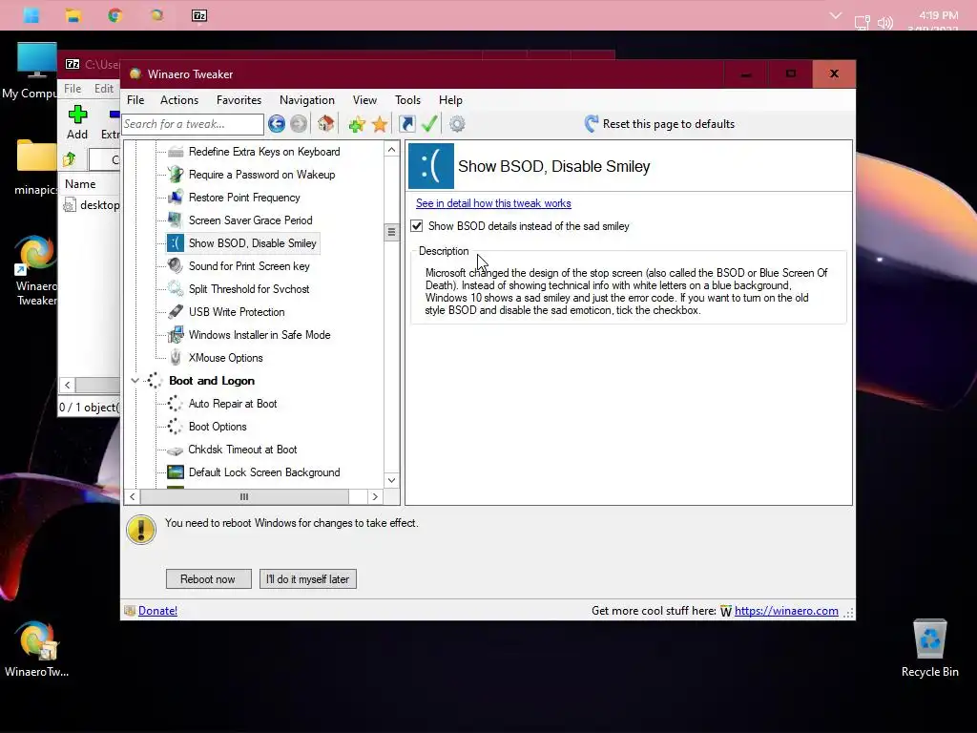Open See in detail how this tweak works link
Screen dimensions: 977x733
(493, 203)
